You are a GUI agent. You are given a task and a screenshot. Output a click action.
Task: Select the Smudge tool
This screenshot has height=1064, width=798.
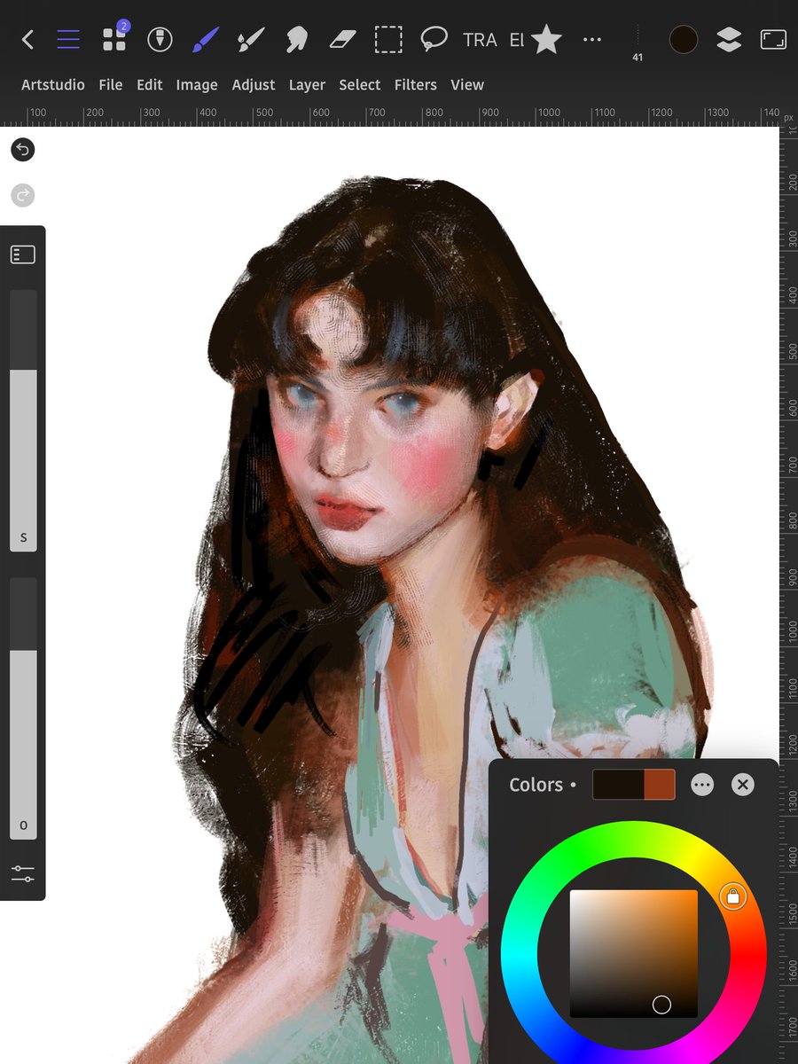point(296,39)
